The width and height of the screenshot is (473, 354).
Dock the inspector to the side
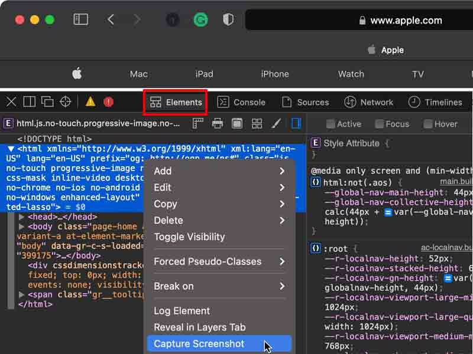click(29, 101)
